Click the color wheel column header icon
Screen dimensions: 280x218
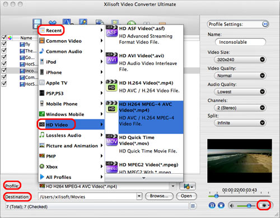click(x=10, y=38)
